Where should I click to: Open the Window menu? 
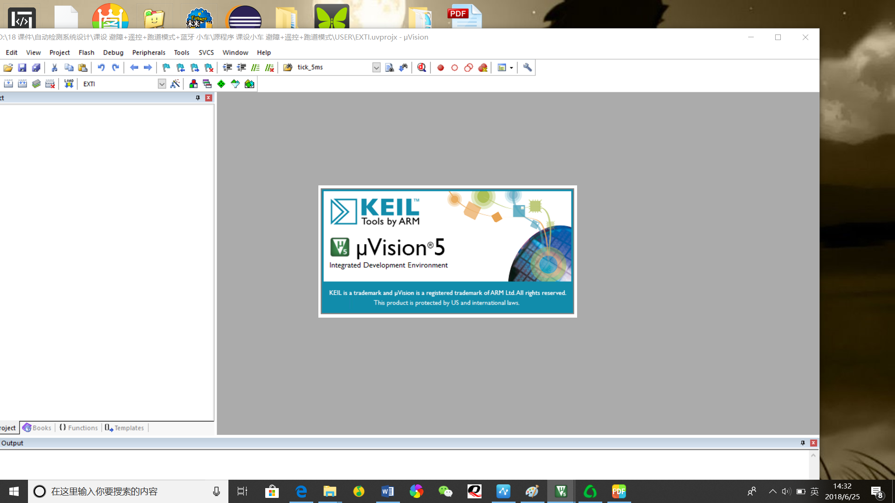pos(235,53)
